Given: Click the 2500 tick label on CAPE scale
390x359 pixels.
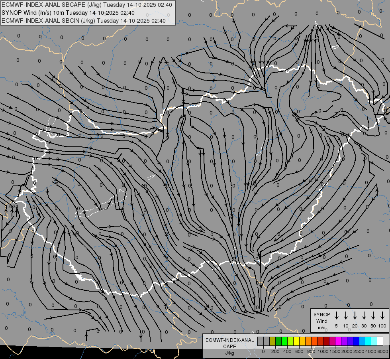Looking at the screenshot, I should (x=359, y=351).
